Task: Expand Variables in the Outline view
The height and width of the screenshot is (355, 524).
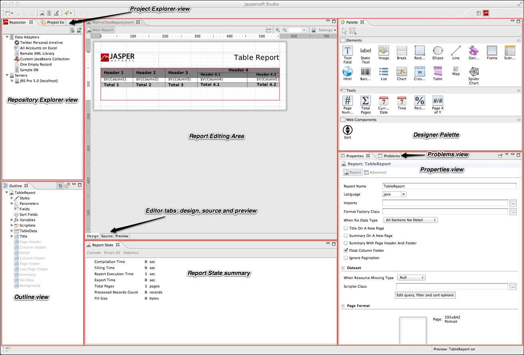Action: (x=12, y=220)
